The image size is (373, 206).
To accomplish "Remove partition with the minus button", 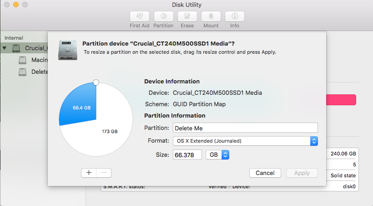I will coord(104,173).
